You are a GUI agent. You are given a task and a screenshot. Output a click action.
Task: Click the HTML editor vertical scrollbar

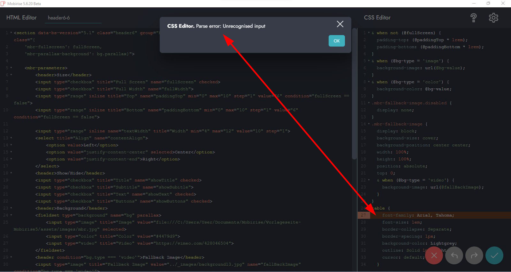click(354, 96)
